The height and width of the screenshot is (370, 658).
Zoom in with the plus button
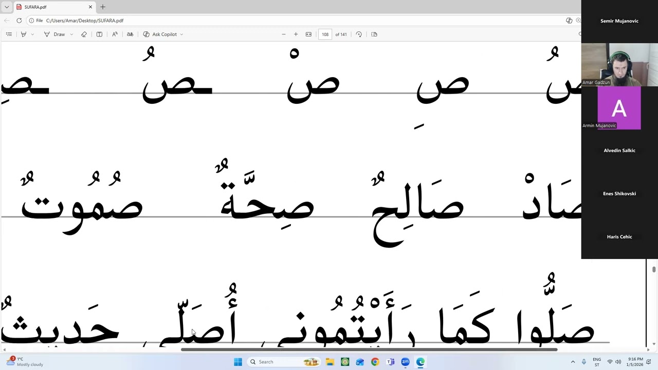pyautogui.click(x=296, y=34)
